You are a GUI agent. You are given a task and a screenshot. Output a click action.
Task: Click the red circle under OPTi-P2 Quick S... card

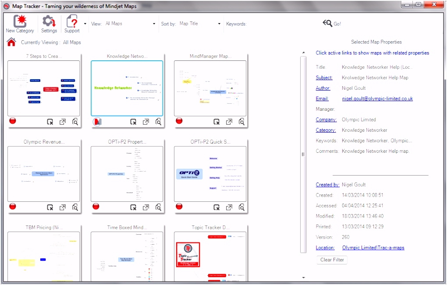coord(179,207)
